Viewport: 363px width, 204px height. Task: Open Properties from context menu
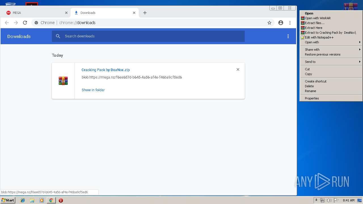pyautogui.click(x=331, y=98)
